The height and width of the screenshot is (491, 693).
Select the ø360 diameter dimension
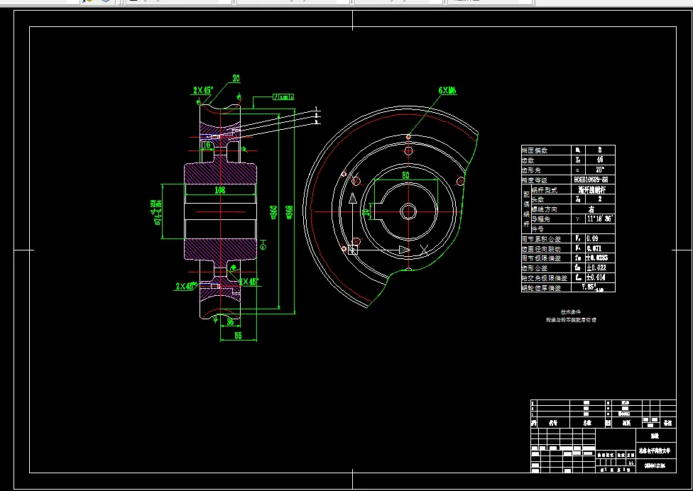(274, 212)
